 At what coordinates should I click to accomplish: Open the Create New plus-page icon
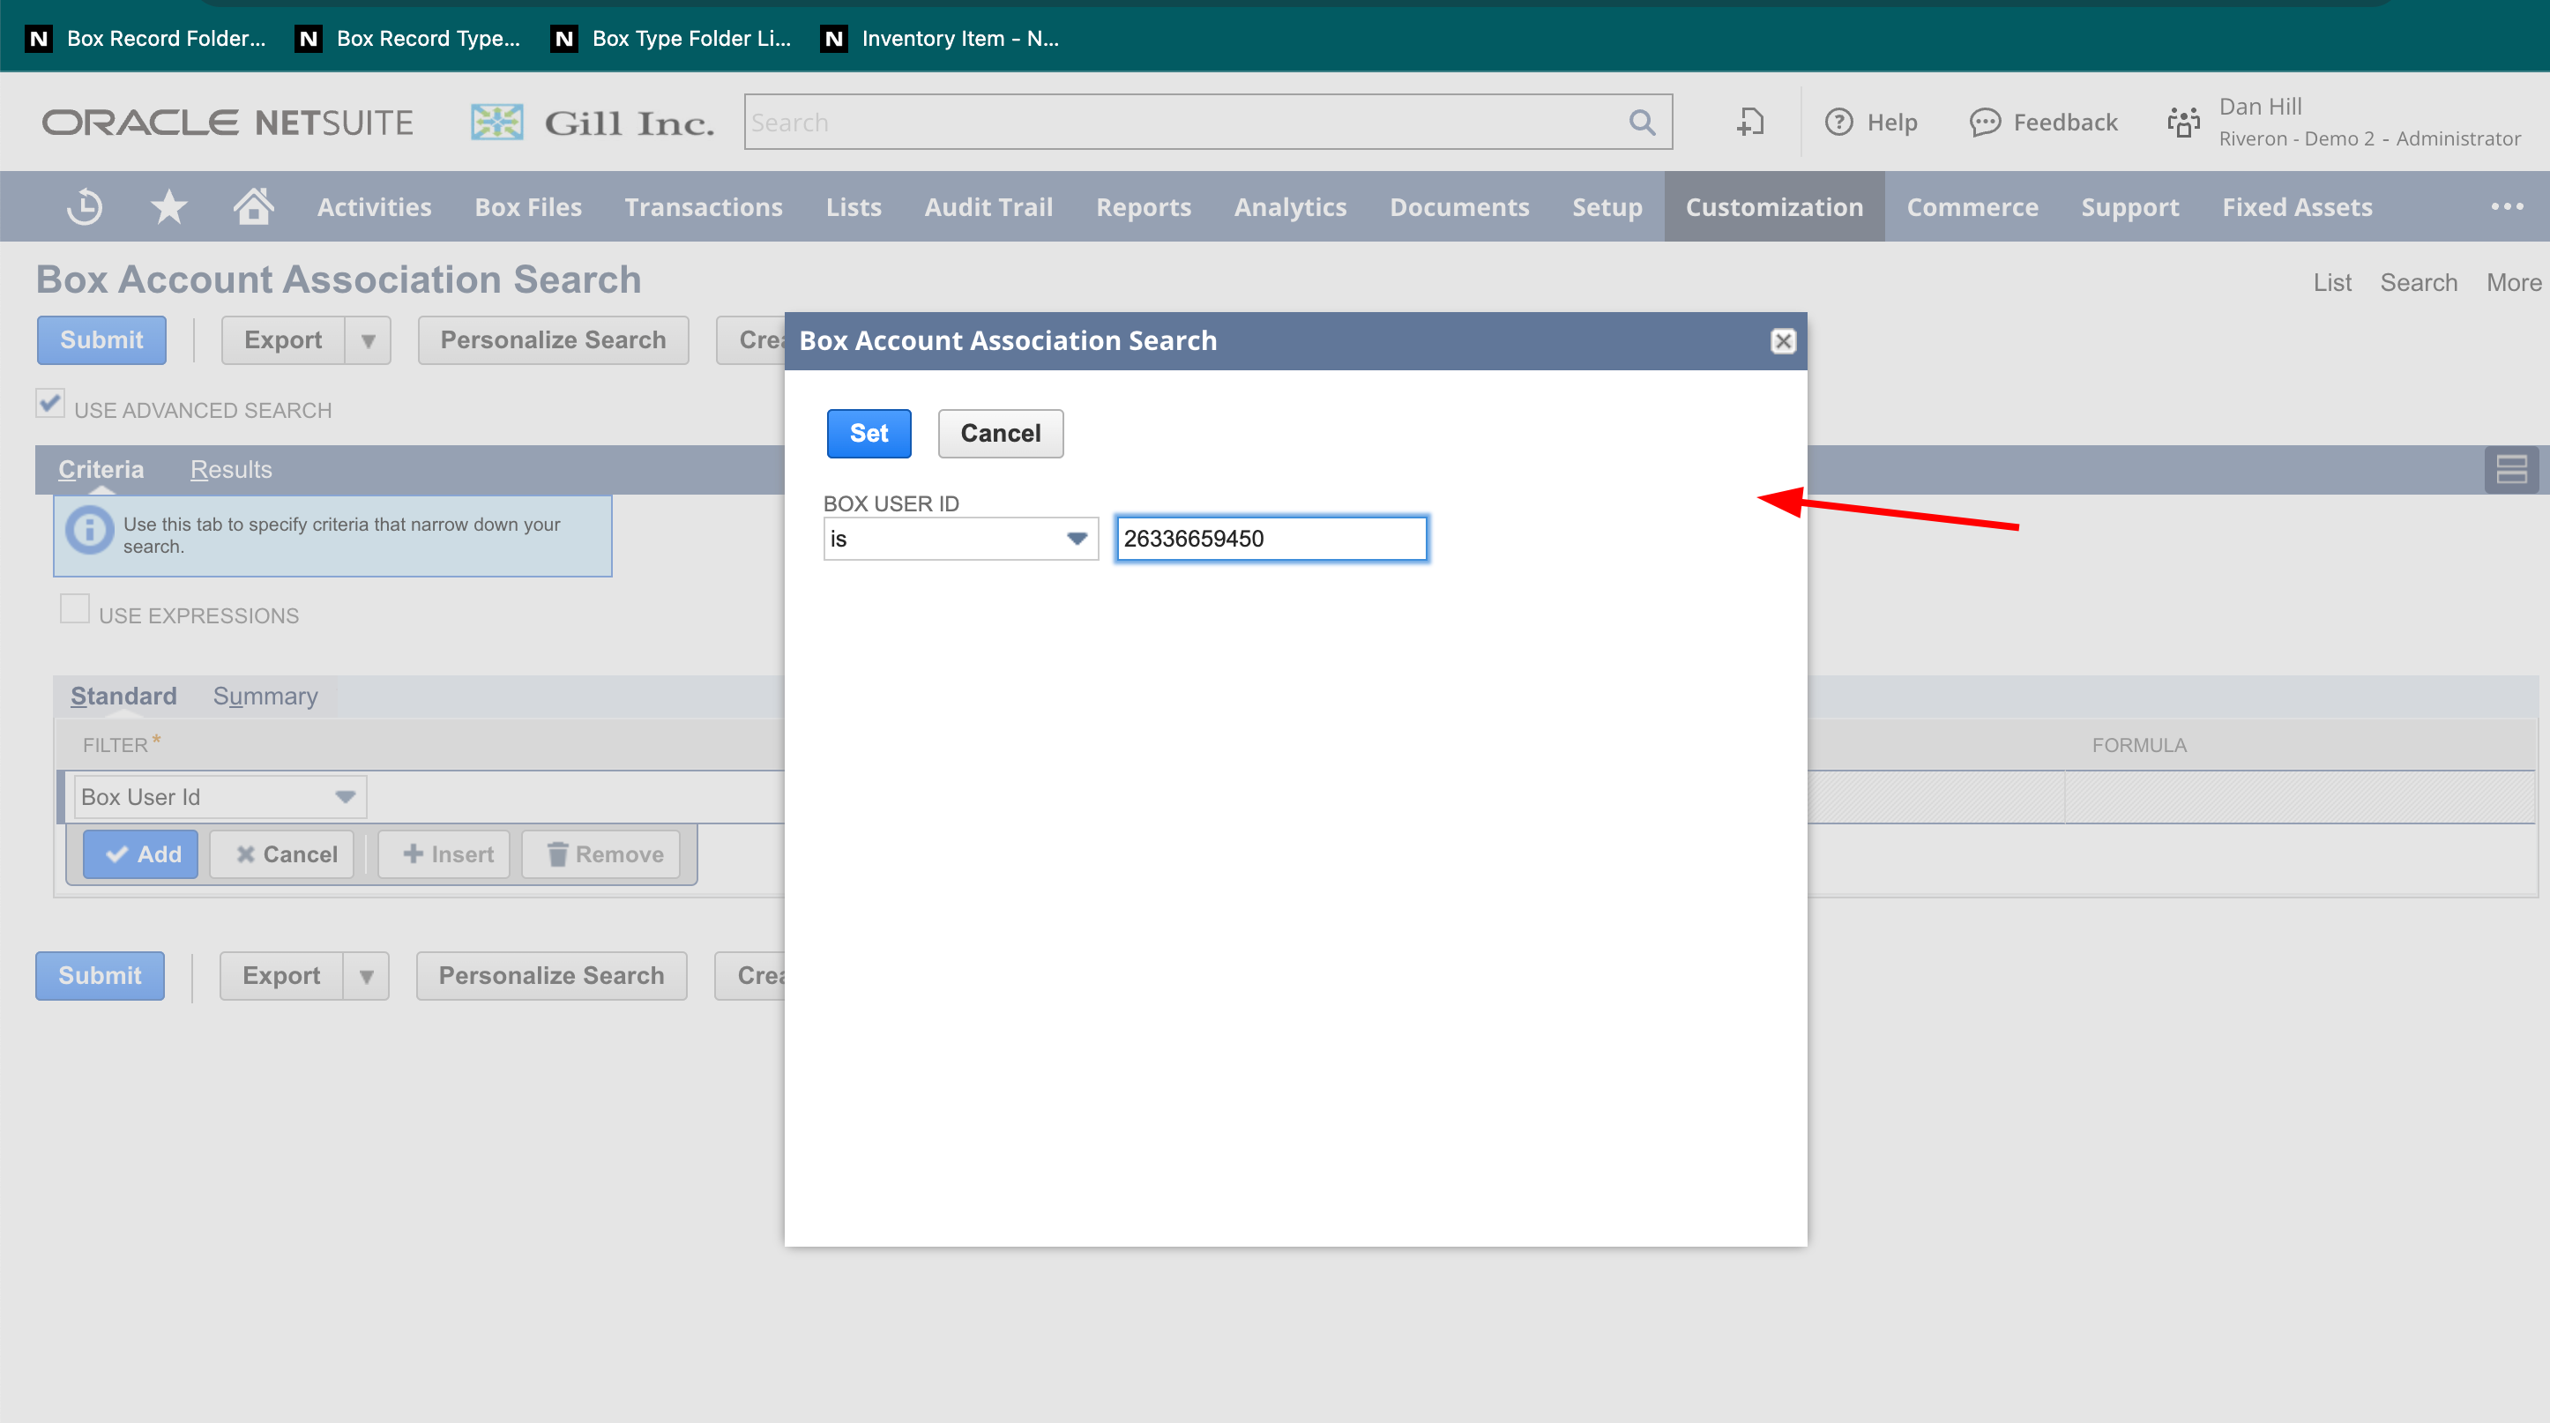tap(1750, 123)
